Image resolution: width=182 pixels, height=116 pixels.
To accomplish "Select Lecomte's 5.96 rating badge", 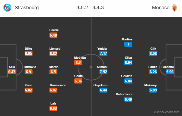I will click(170, 72).
